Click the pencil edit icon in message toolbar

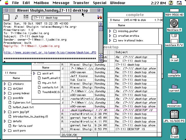[16, 18]
